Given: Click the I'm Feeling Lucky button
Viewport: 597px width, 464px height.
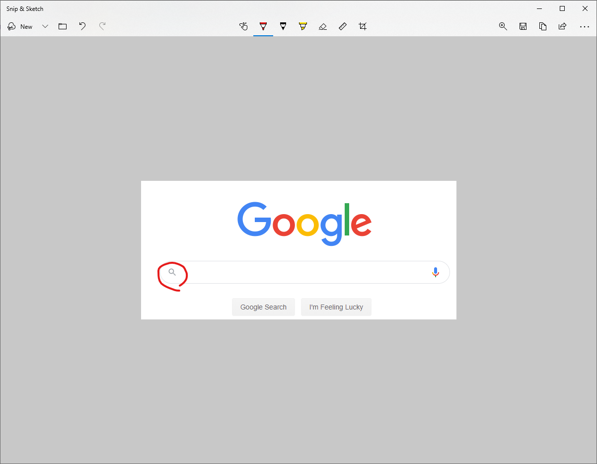Looking at the screenshot, I should tap(336, 307).
